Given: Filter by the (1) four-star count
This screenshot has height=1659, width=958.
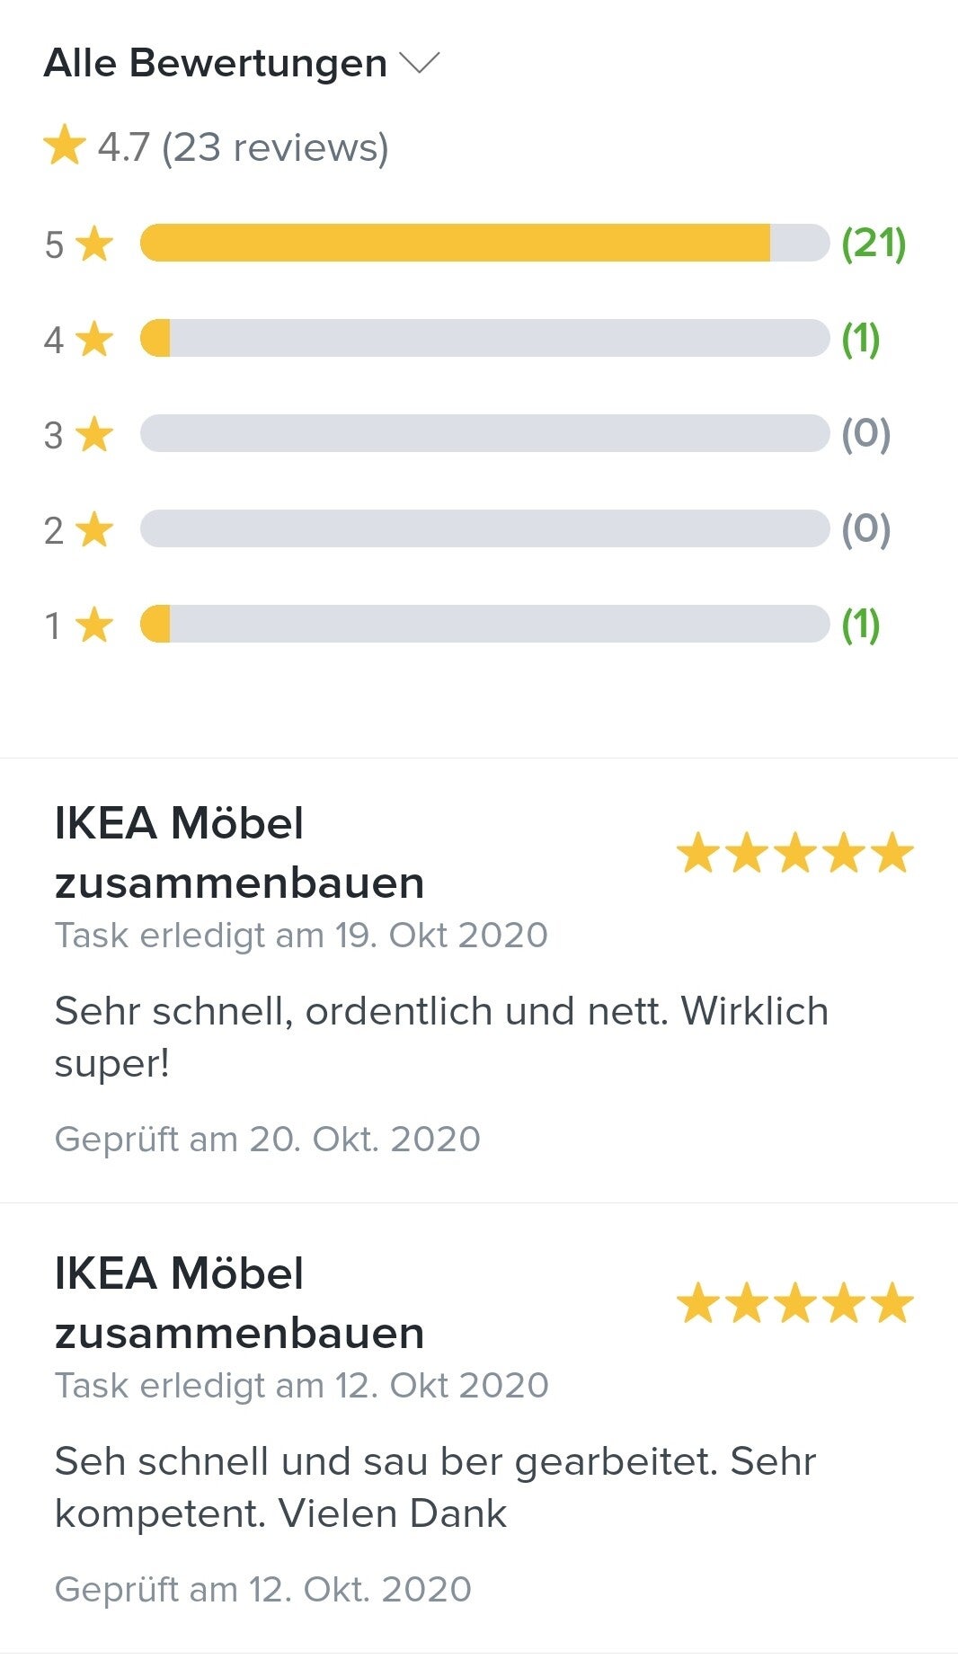Looking at the screenshot, I should (x=860, y=339).
